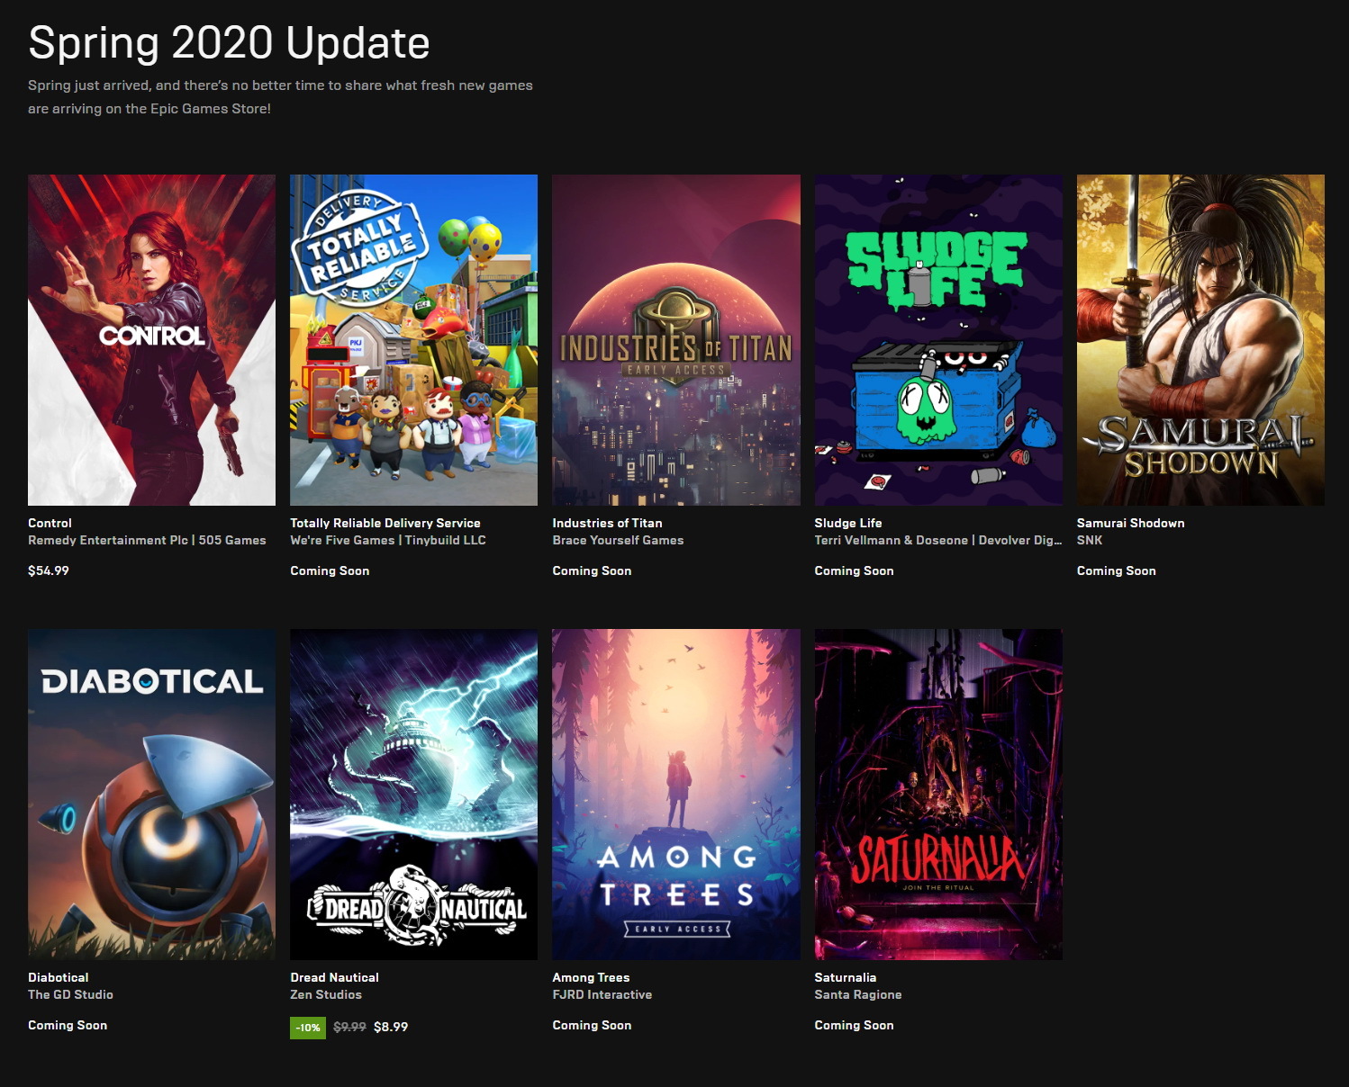This screenshot has width=1349, height=1087.
Task: Click Coming Soon under Saturnalia
Action: tap(855, 1025)
